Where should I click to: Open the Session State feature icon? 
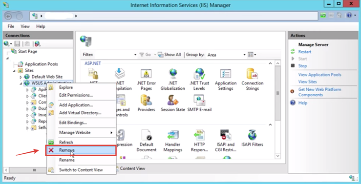pos(173,100)
